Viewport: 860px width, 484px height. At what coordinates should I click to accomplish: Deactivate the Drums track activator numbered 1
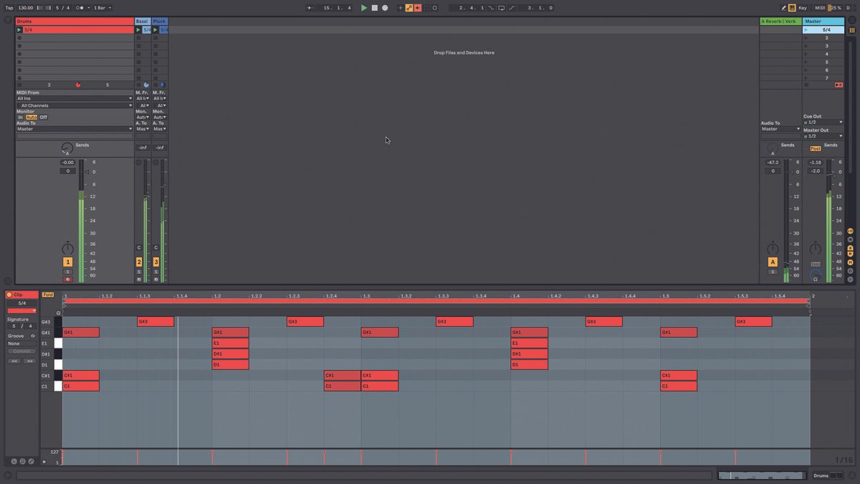pyautogui.click(x=68, y=262)
